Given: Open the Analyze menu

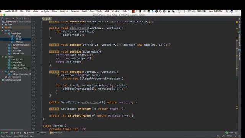Looking at the screenshot, I should click(64, 11).
